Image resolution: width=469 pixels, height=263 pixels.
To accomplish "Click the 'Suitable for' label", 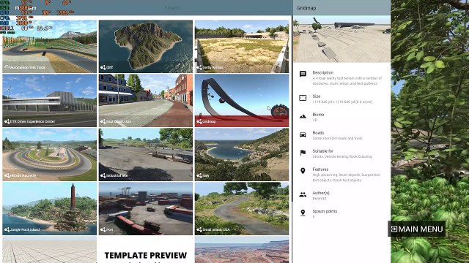I will tap(322, 151).
